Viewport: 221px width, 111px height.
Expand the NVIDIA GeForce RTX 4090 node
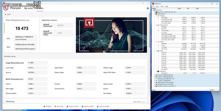pos(154,84)
